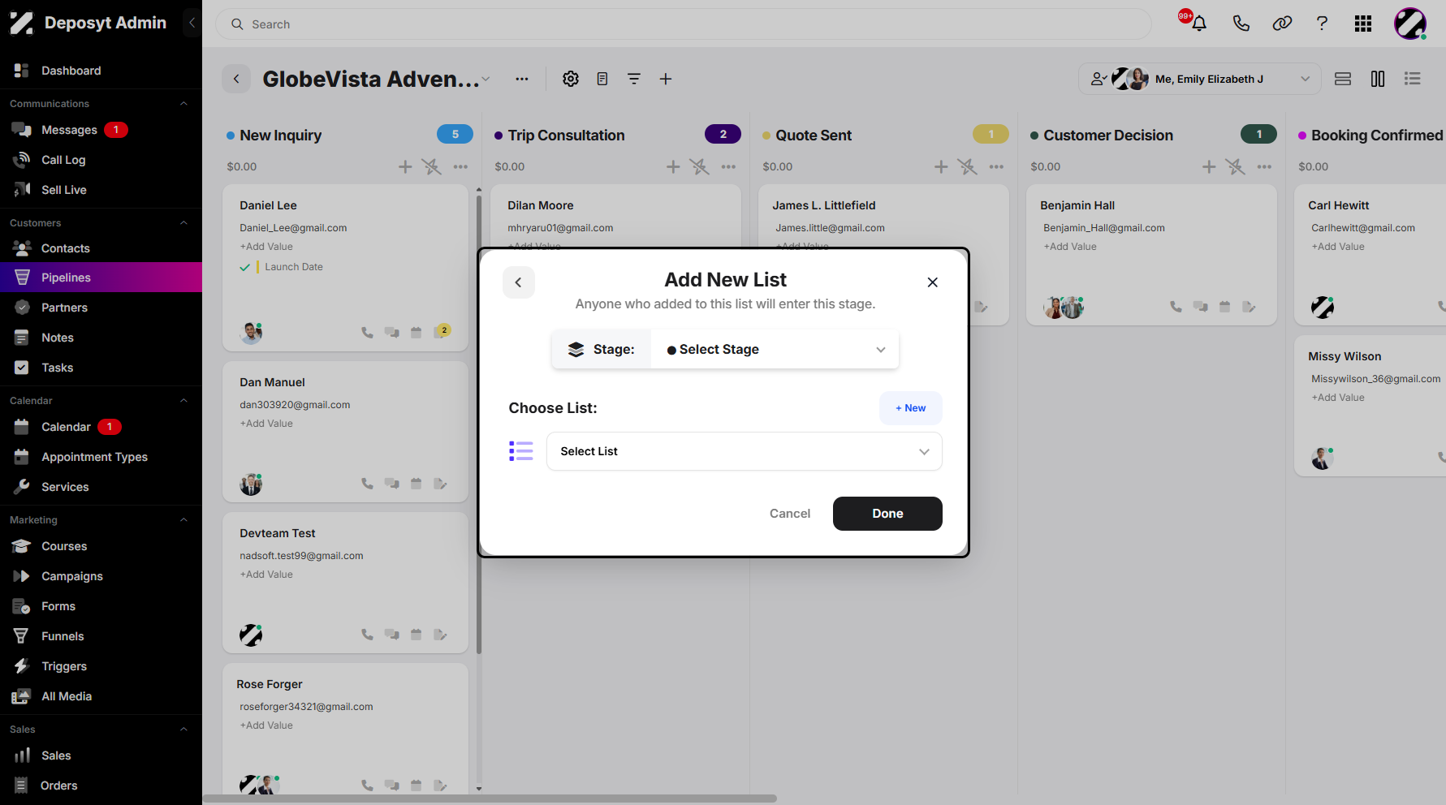Viewport: 1446px width, 805px height.
Task: Click the + New list button
Action: click(911, 408)
